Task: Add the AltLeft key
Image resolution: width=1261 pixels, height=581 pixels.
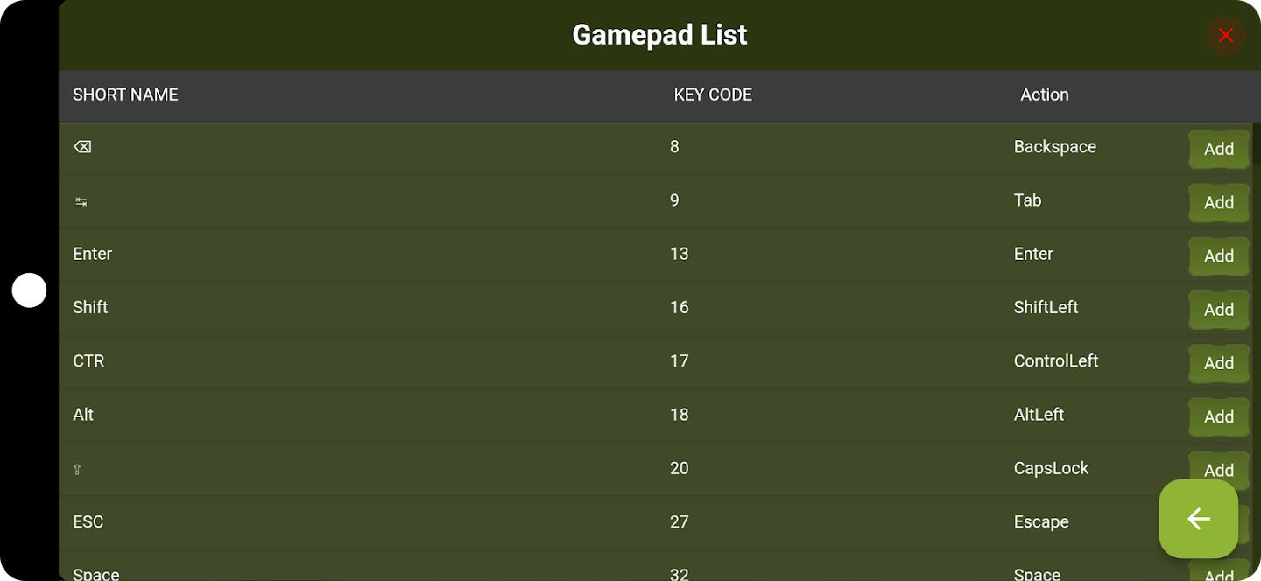Action: pos(1218,416)
